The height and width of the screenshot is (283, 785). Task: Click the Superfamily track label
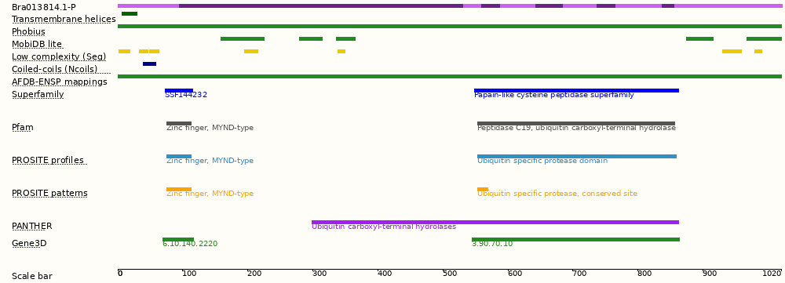[x=38, y=94]
